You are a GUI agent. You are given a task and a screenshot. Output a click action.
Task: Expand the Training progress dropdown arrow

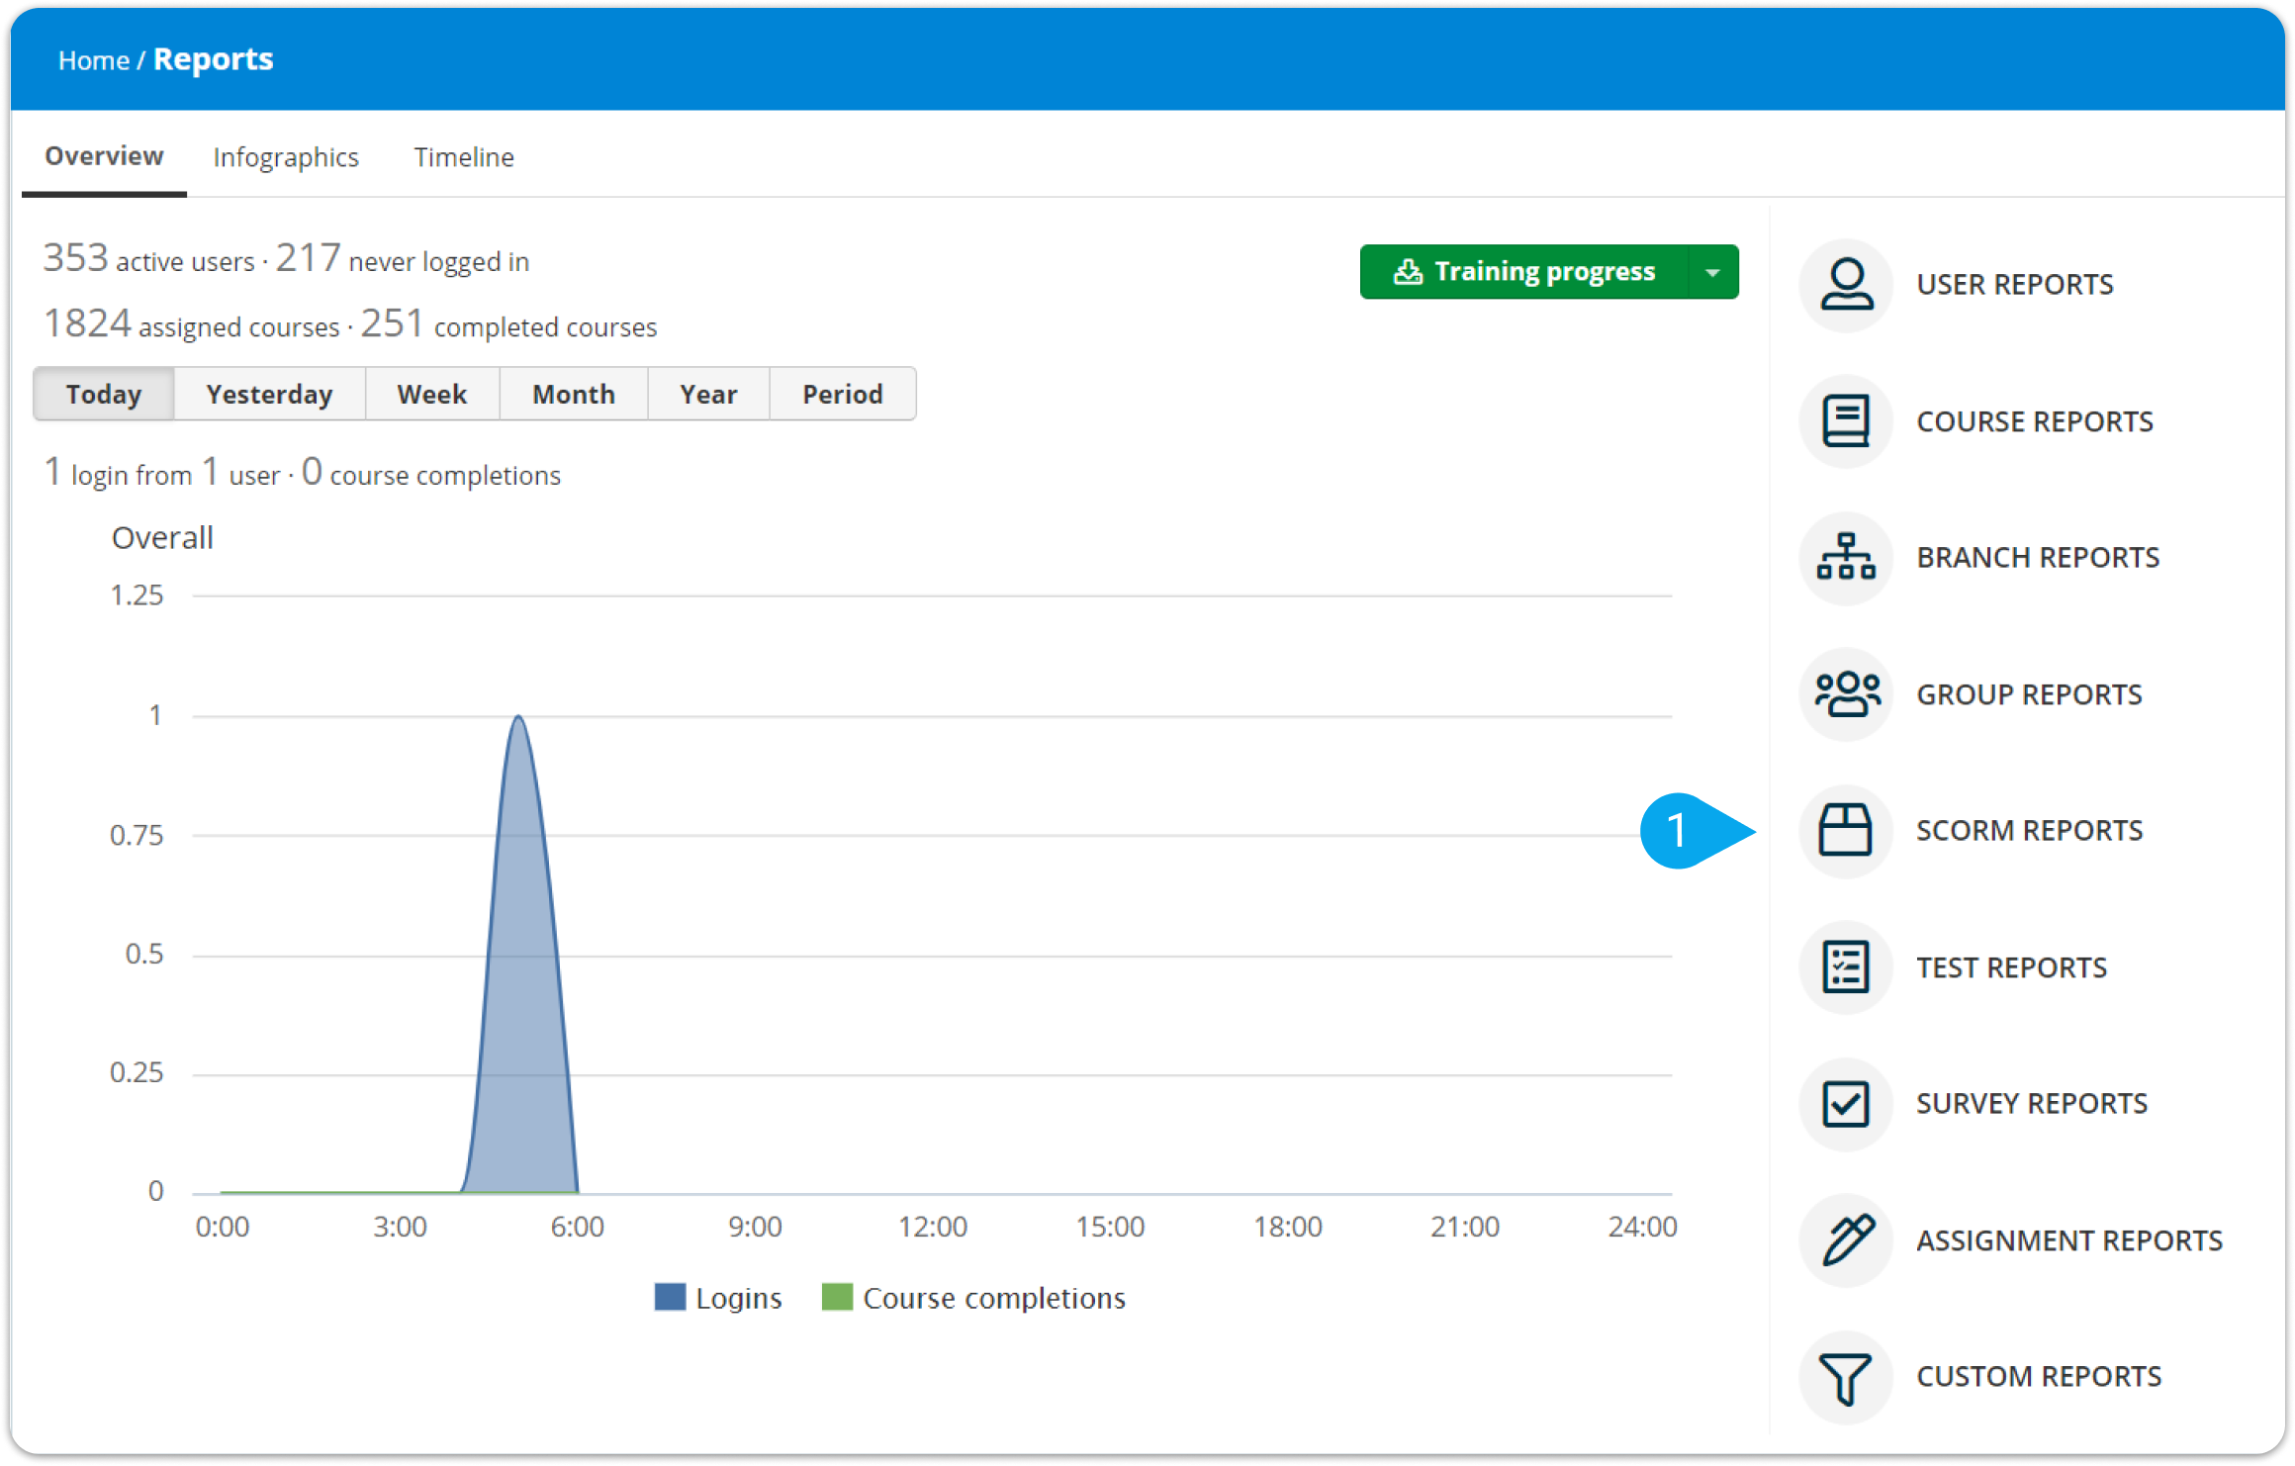[1712, 272]
